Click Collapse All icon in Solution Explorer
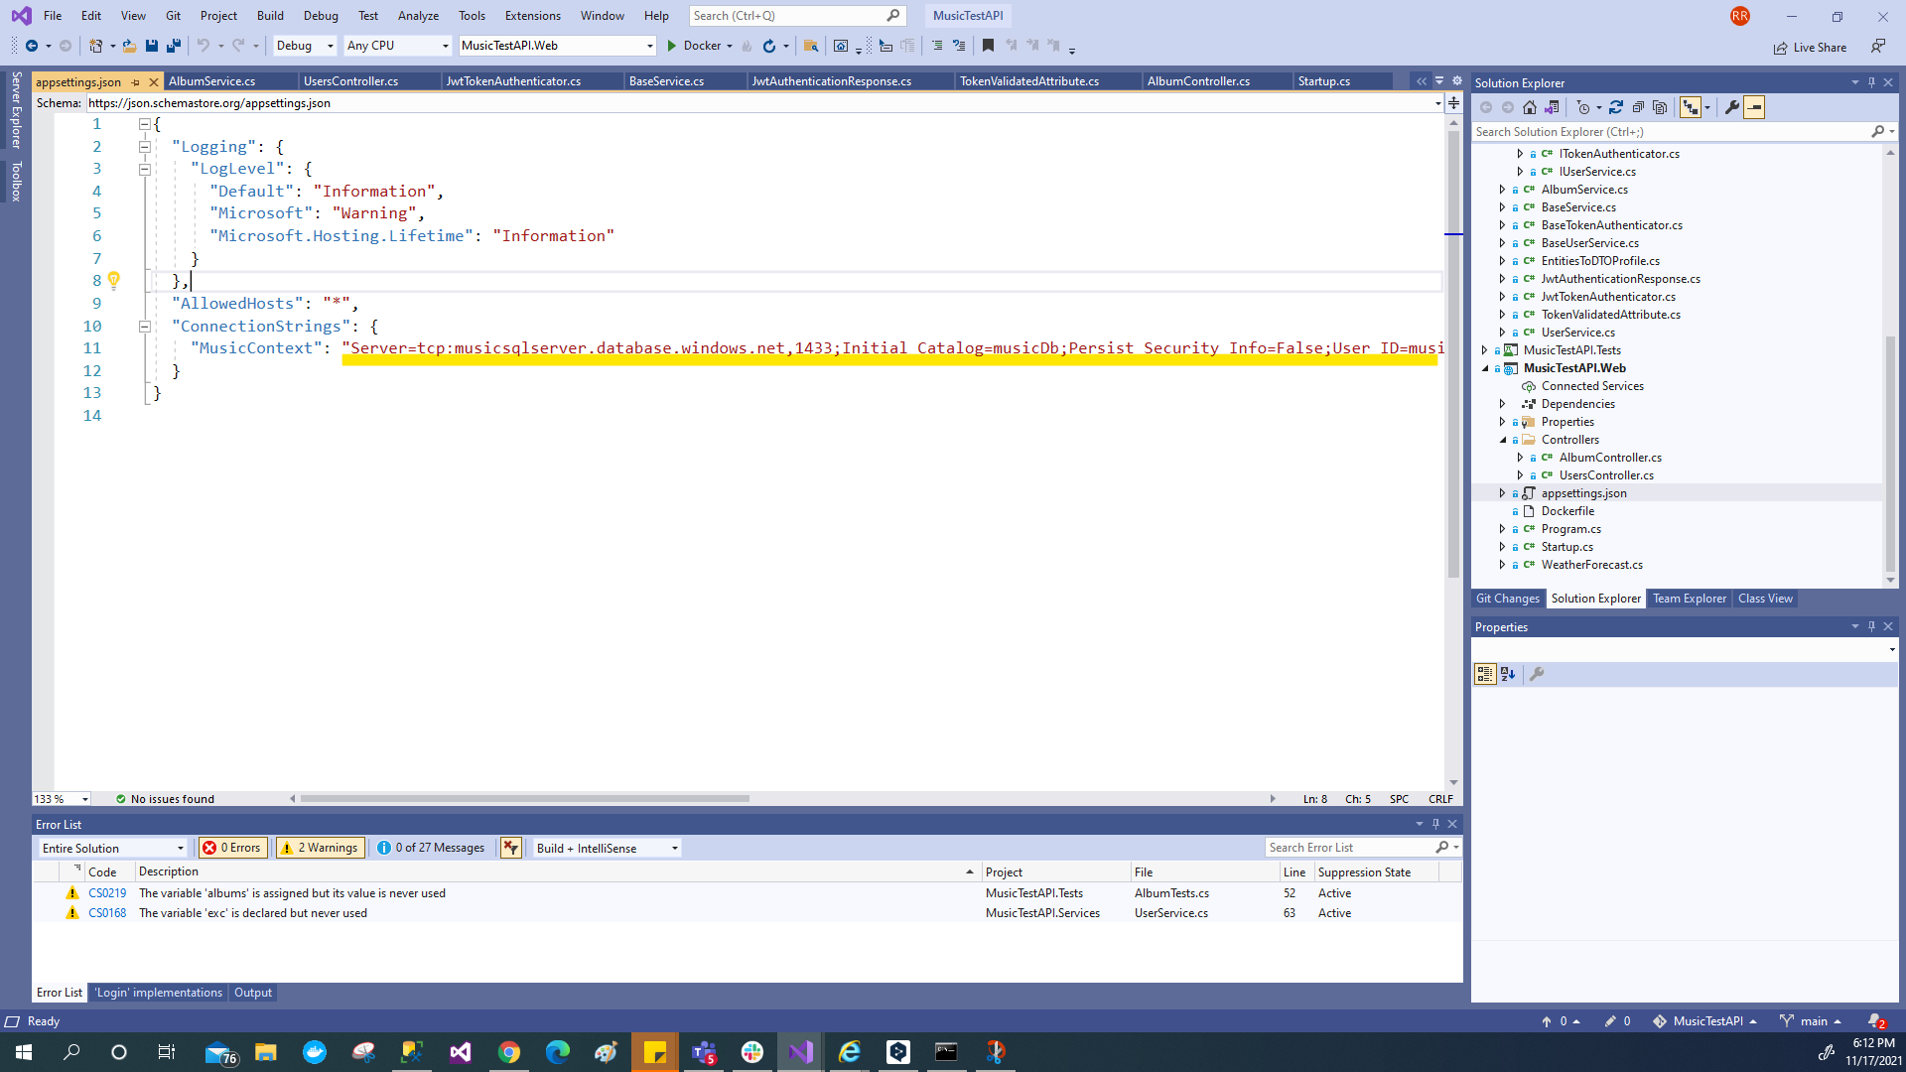Image resolution: width=1906 pixels, height=1072 pixels. (x=1638, y=107)
